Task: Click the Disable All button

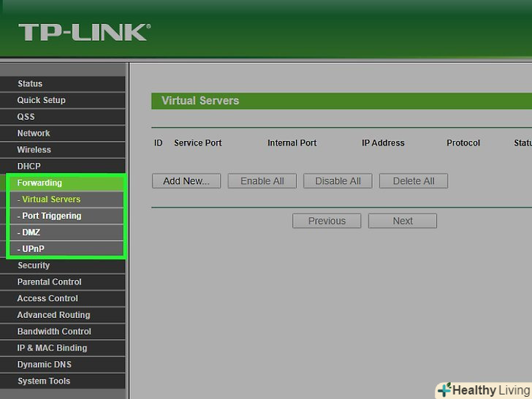Action: click(338, 181)
